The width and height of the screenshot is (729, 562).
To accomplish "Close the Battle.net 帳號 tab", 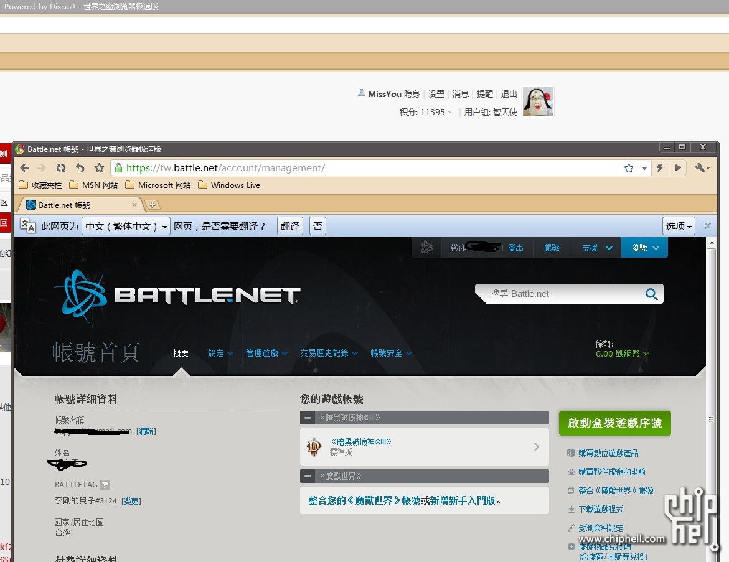I will (134, 205).
